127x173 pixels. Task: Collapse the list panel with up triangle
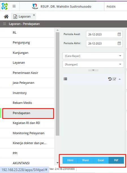tap(120, 79)
